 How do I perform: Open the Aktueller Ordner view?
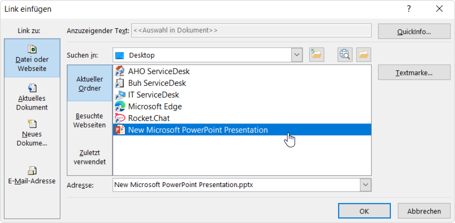click(x=90, y=83)
